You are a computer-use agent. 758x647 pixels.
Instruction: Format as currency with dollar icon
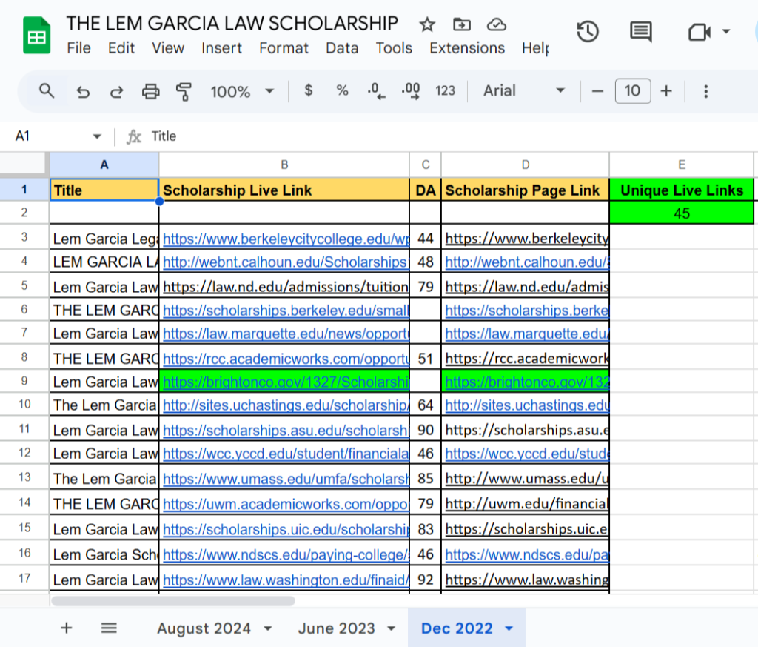(309, 90)
